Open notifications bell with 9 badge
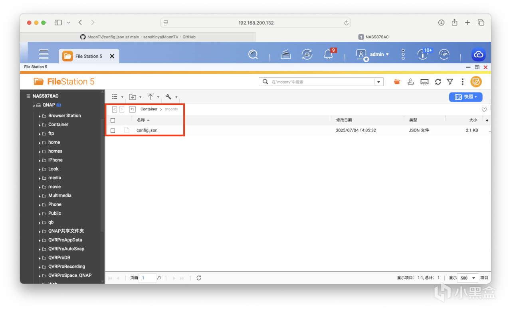Viewport: 511px width, 310px height. [x=329, y=54]
